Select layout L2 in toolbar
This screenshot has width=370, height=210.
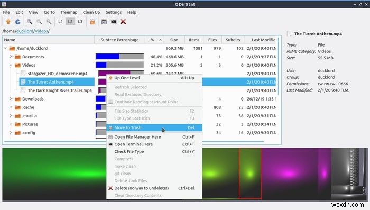(x=70, y=22)
